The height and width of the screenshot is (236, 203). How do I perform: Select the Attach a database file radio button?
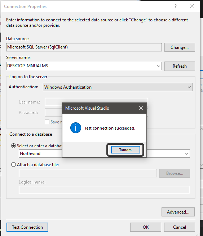(x=13, y=164)
